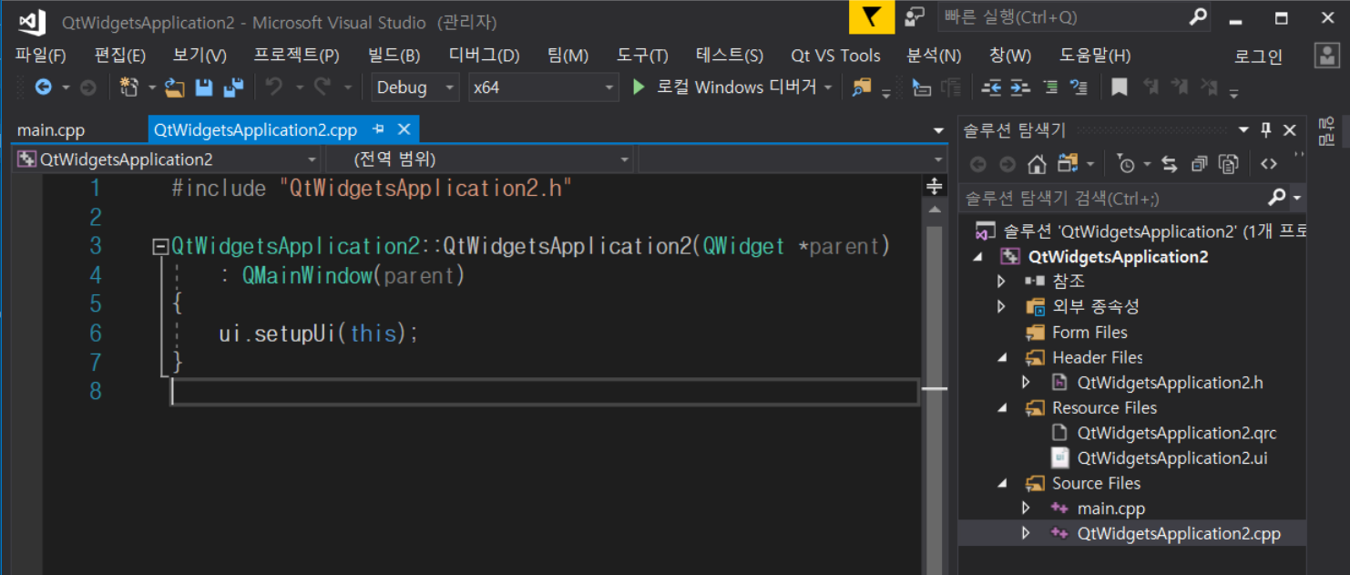Click the Navigate Backward arrow in the toolbar
Viewport: 1350px width, 575px height.
tap(42, 87)
